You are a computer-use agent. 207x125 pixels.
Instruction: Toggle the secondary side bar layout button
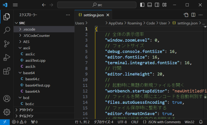[157, 5]
